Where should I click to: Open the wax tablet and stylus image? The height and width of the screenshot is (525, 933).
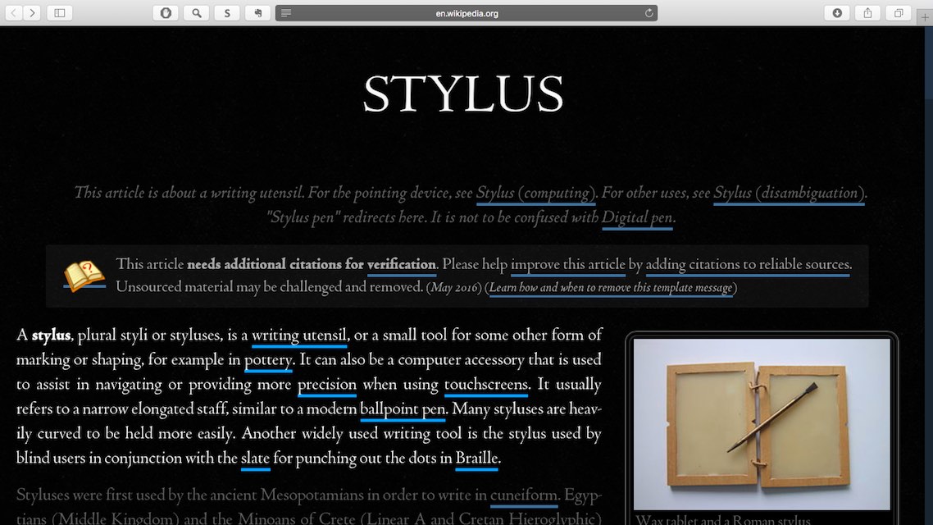[762, 424]
